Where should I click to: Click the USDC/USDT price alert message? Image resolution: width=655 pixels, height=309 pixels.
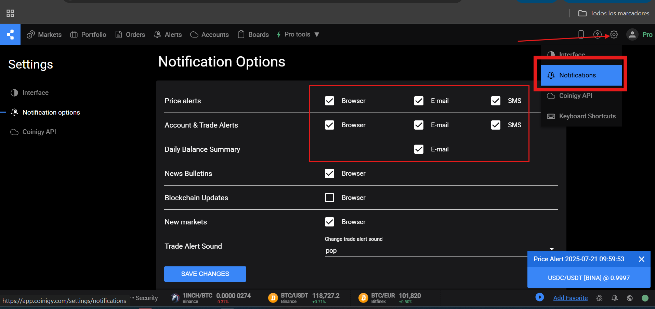coord(589,278)
